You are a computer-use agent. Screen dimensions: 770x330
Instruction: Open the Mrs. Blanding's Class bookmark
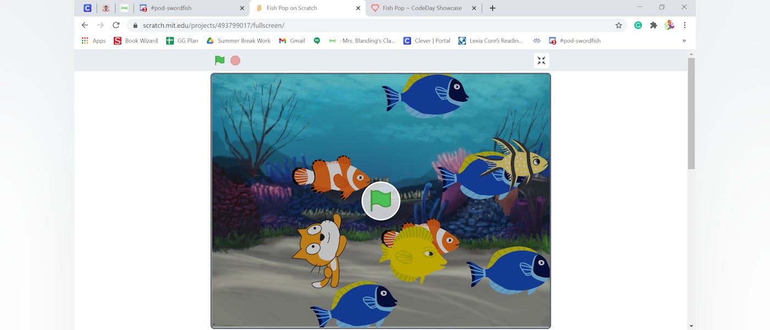[362, 41]
